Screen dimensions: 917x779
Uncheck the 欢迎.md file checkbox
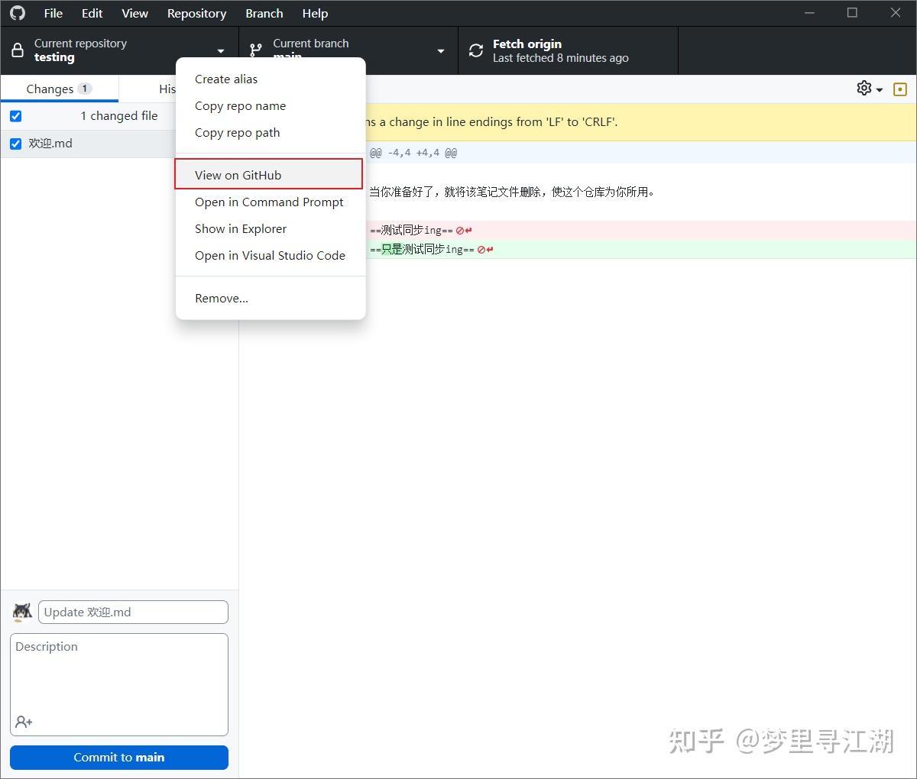click(x=15, y=143)
